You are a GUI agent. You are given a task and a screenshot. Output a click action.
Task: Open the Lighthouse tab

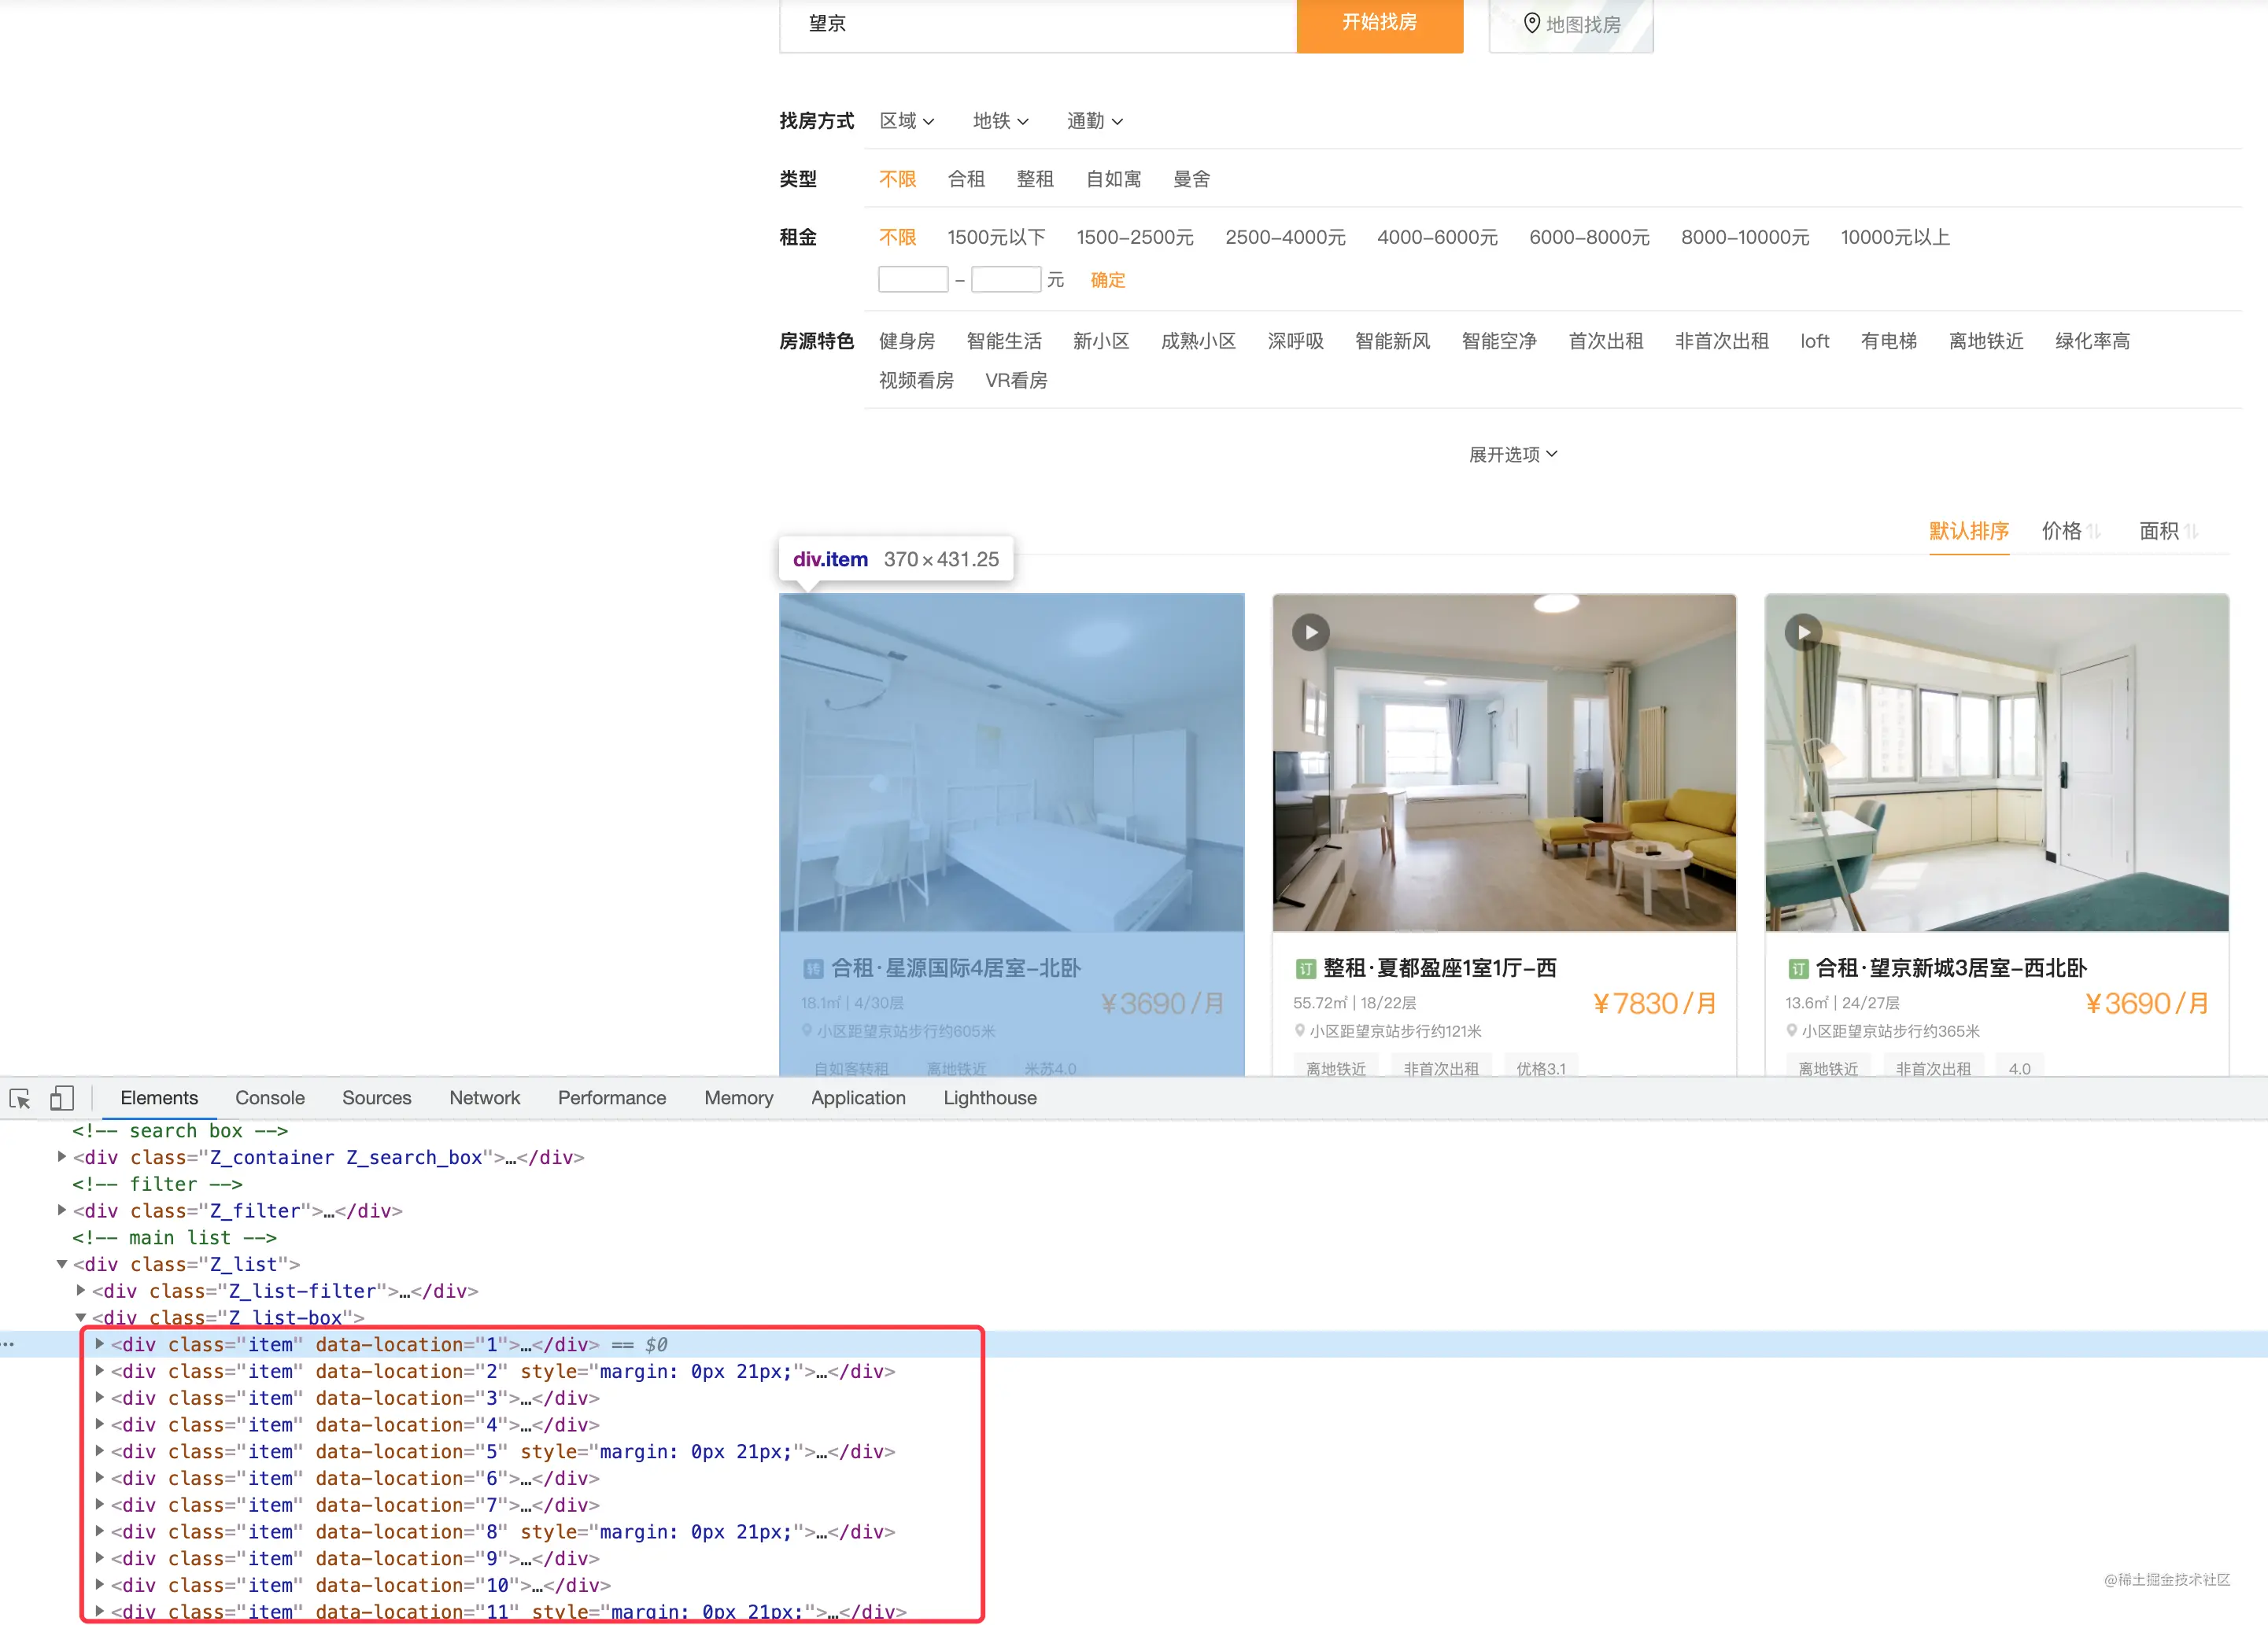(990, 1098)
